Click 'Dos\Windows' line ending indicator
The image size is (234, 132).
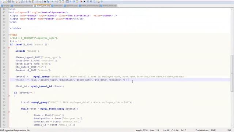202,131
